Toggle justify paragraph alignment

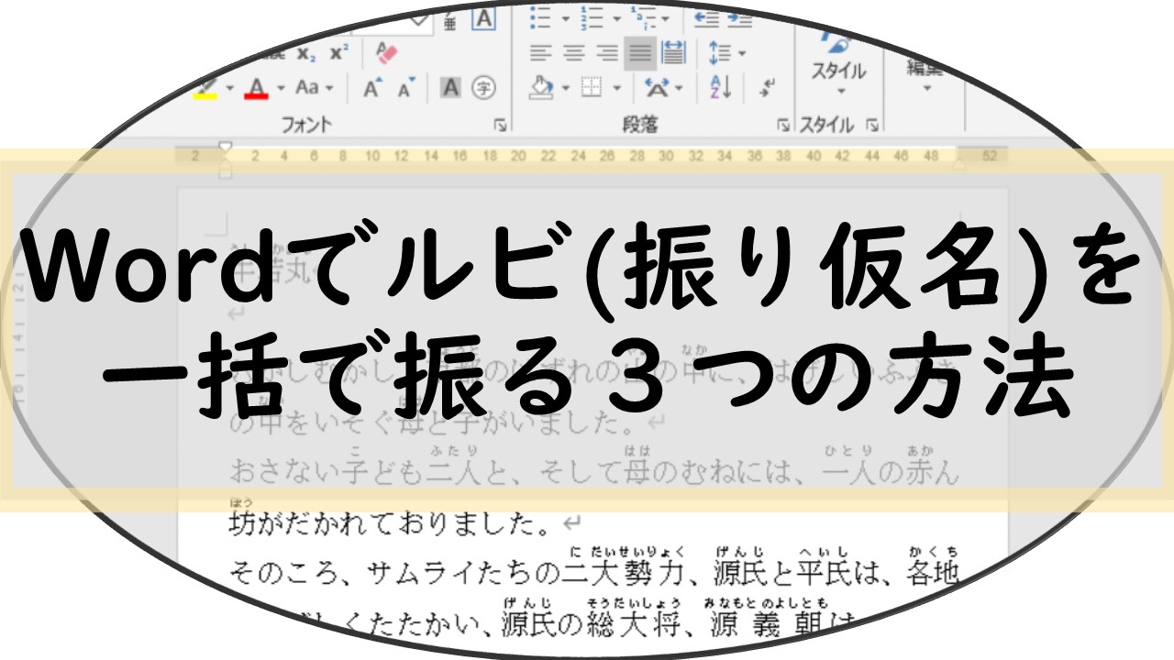(639, 53)
